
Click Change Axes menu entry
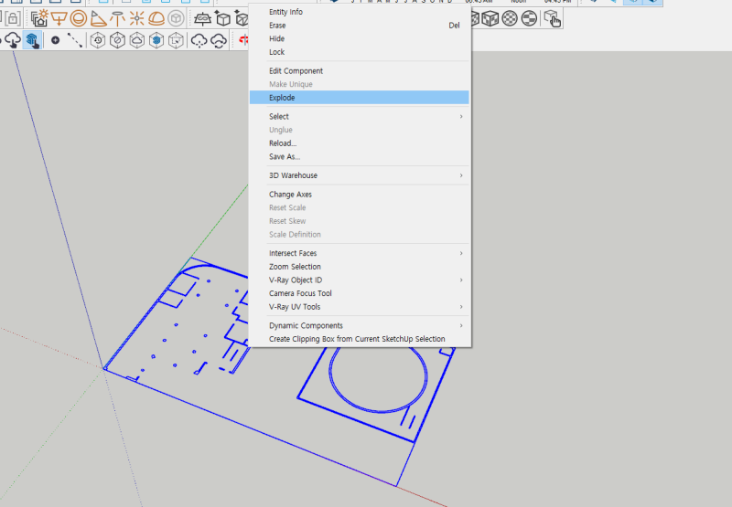coord(359,195)
